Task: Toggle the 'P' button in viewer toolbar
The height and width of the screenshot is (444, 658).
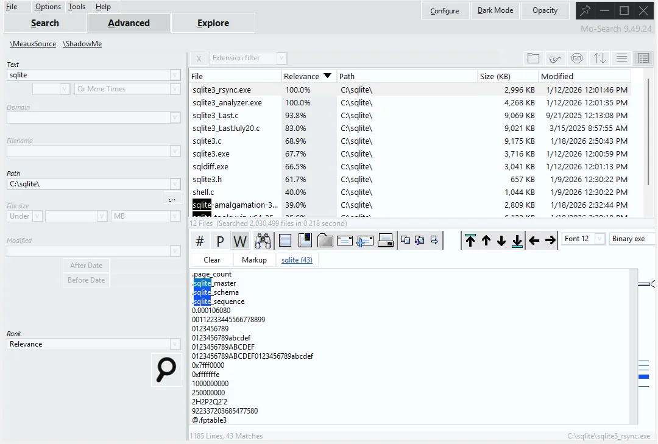Action: click(220, 241)
